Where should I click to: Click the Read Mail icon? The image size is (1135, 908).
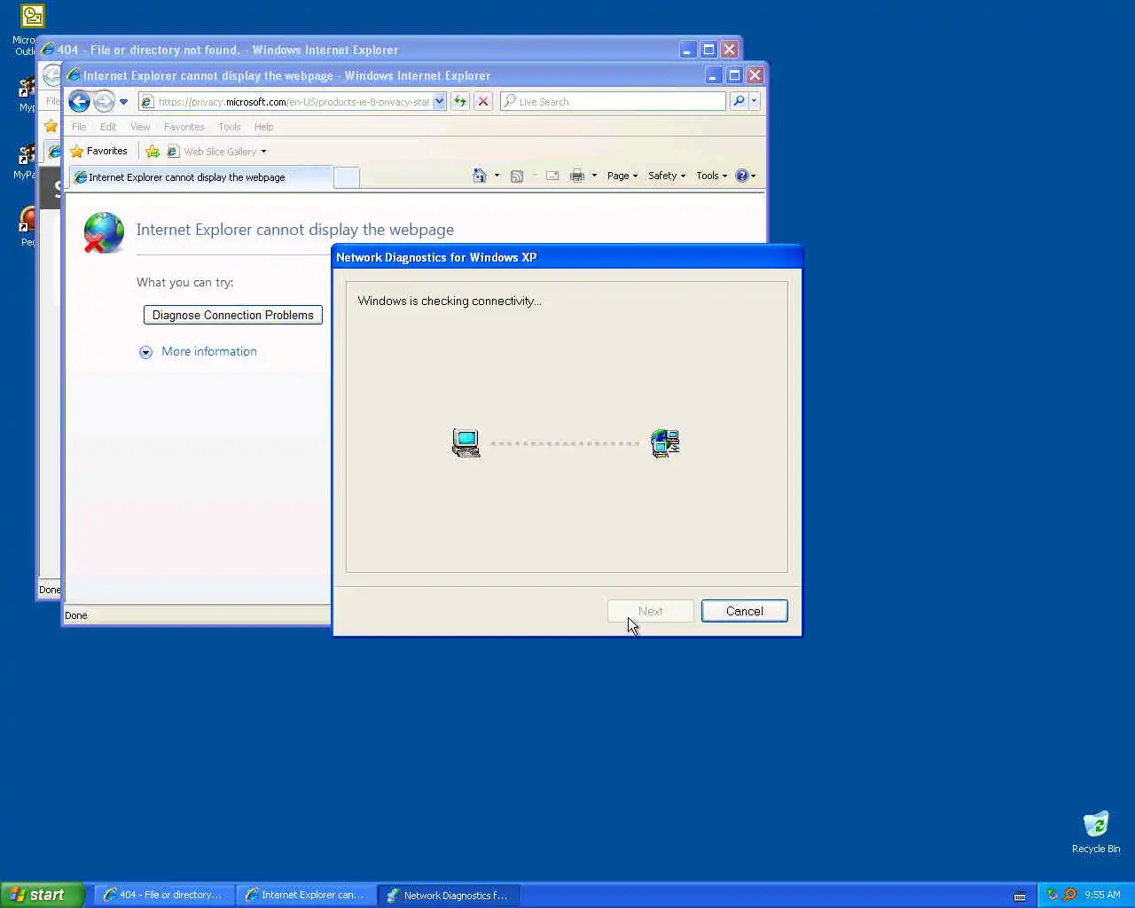pos(552,176)
